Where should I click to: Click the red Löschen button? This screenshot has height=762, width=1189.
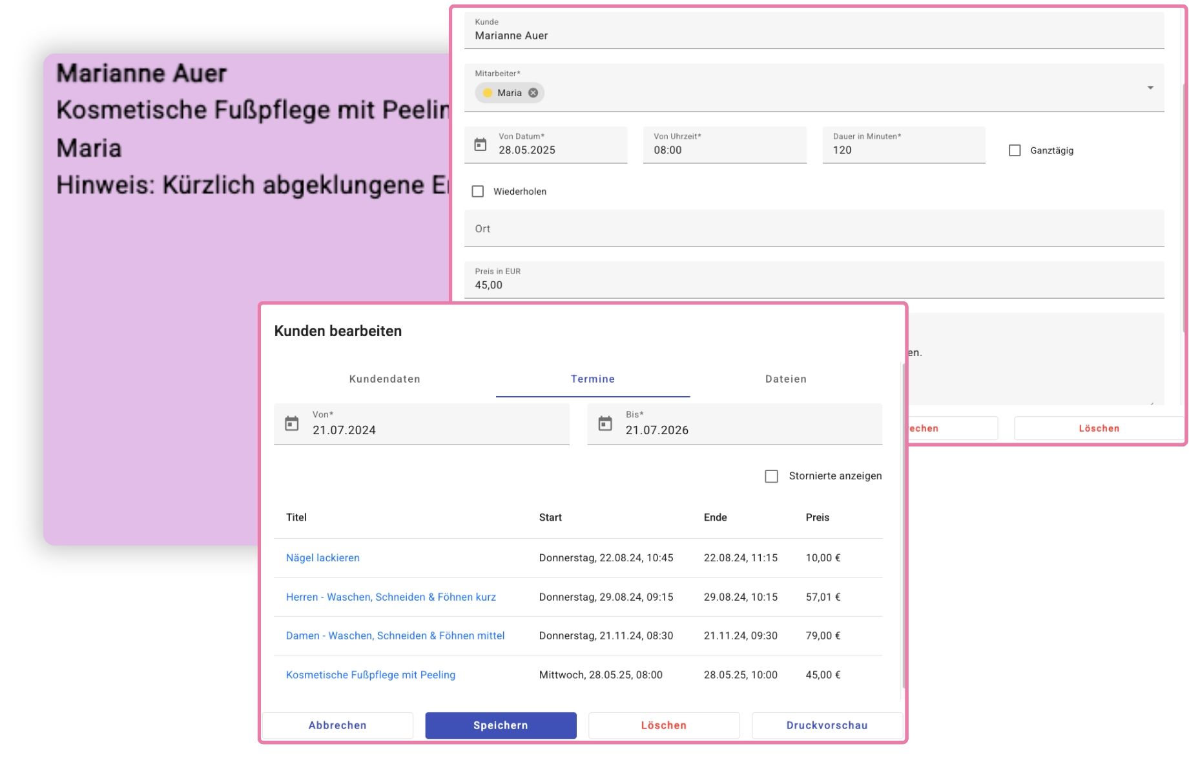point(663,725)
